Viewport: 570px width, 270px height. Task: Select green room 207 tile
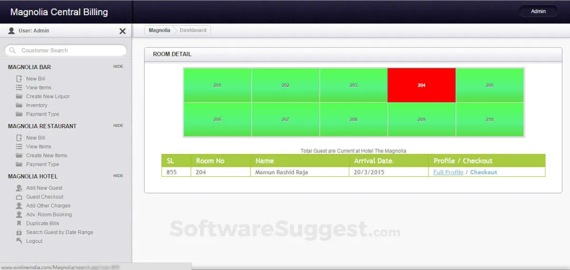point(285,119)
